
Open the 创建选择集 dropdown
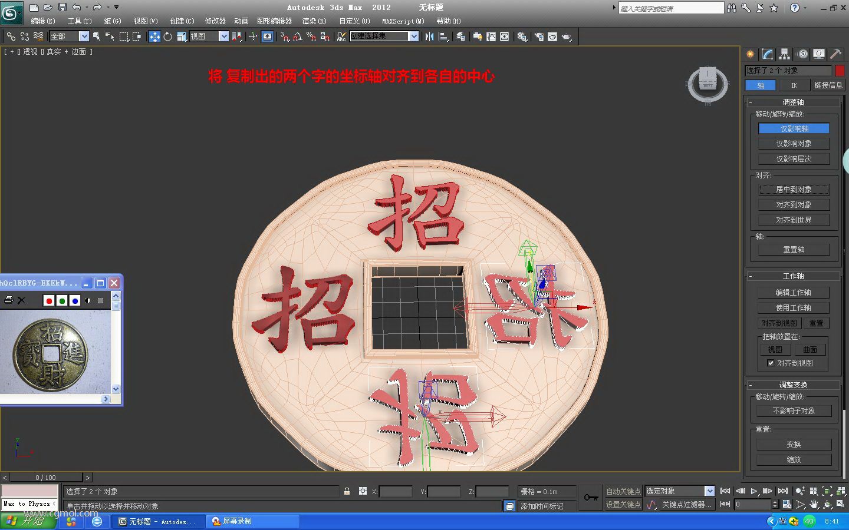point(384,37)
